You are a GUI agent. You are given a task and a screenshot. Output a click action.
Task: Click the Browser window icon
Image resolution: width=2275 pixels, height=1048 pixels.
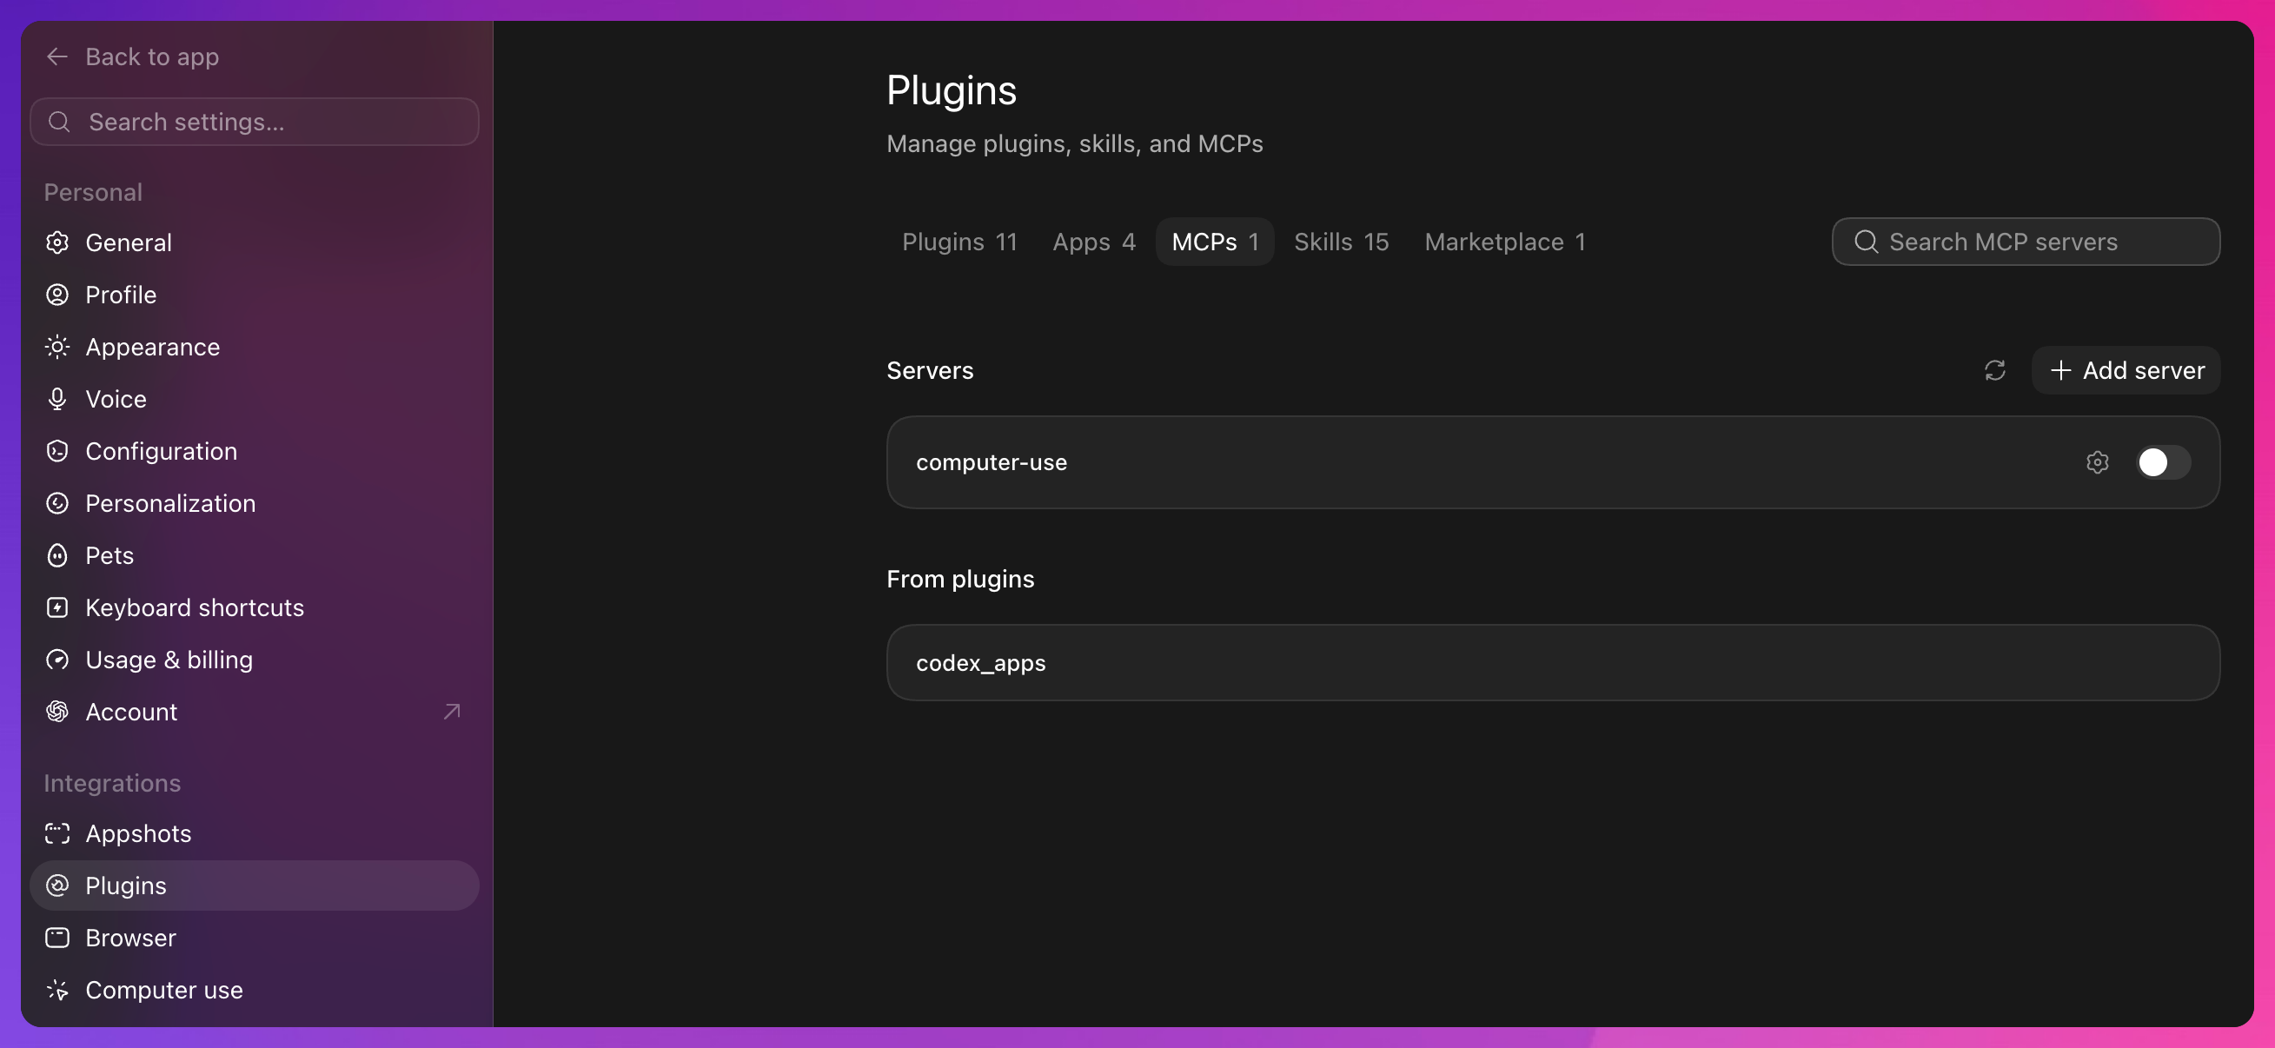(x=57, y=938)
